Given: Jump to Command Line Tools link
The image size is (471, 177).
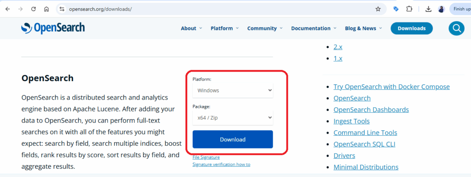Looking at the screenshot, I should [365, 133].
